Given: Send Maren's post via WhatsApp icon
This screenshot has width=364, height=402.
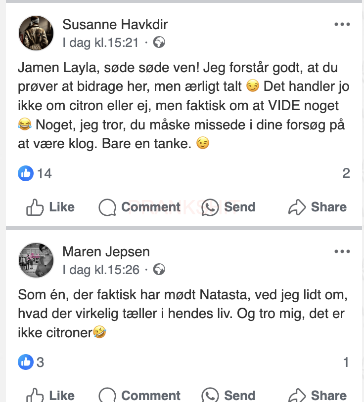Looking at the screenshot, I should pos(228,395).
